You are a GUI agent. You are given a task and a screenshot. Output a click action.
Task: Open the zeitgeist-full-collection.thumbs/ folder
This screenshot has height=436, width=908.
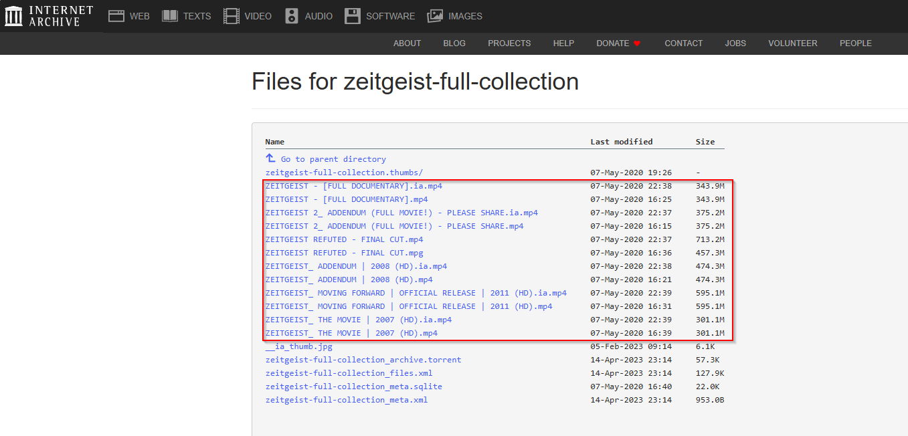click(x=344, y=173)
